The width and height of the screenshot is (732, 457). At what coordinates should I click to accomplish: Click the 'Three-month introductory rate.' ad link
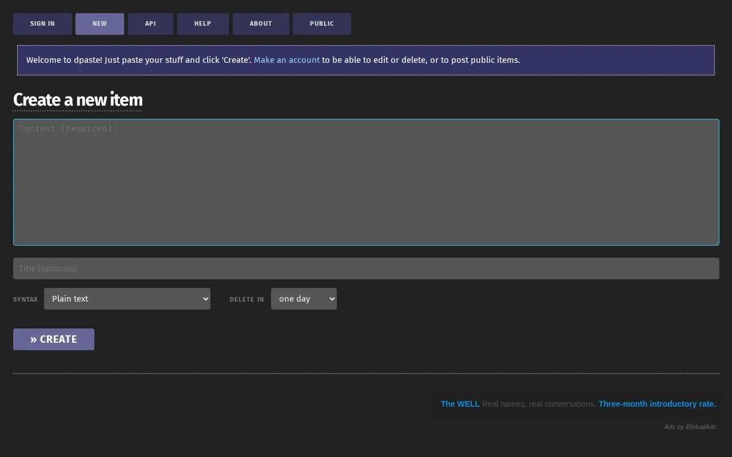coord(657,404)
